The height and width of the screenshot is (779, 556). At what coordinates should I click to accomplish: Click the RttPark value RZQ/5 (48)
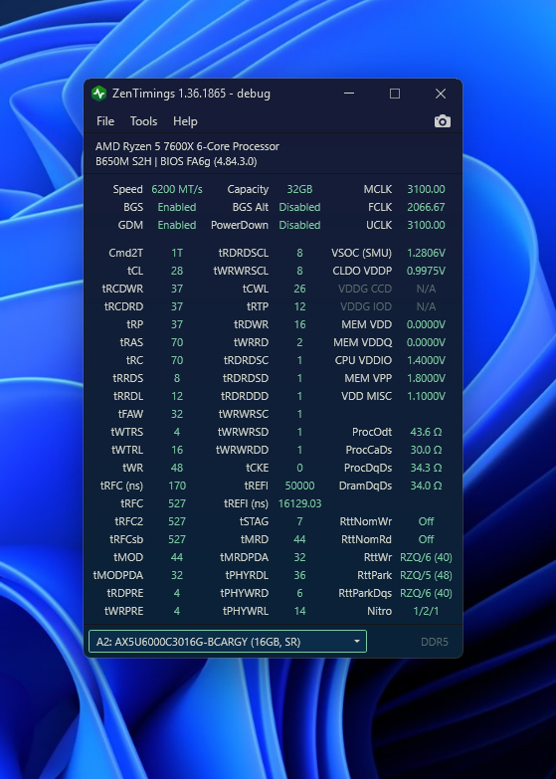tap(426, 575)
